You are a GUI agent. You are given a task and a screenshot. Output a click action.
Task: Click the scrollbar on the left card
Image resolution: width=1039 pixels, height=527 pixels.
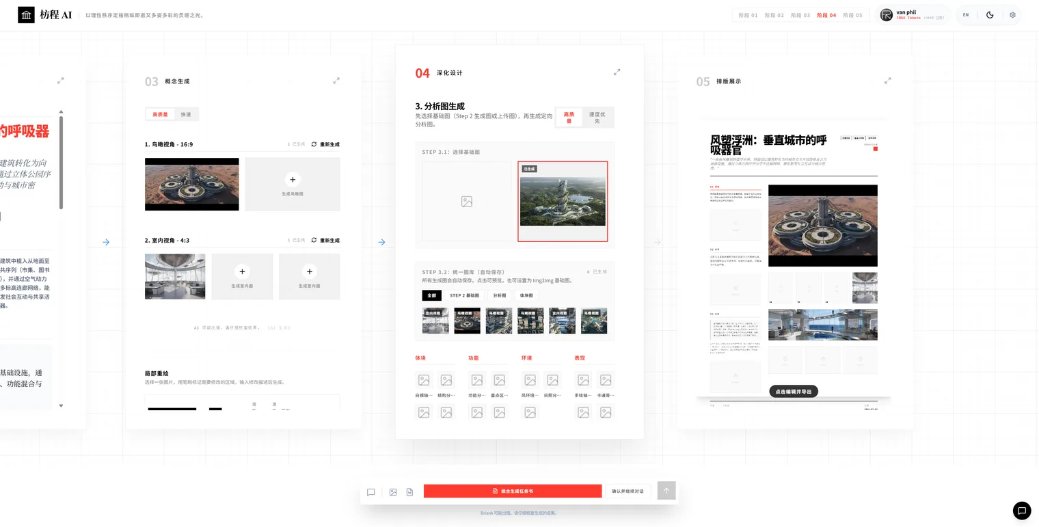[x=61, y=163]
